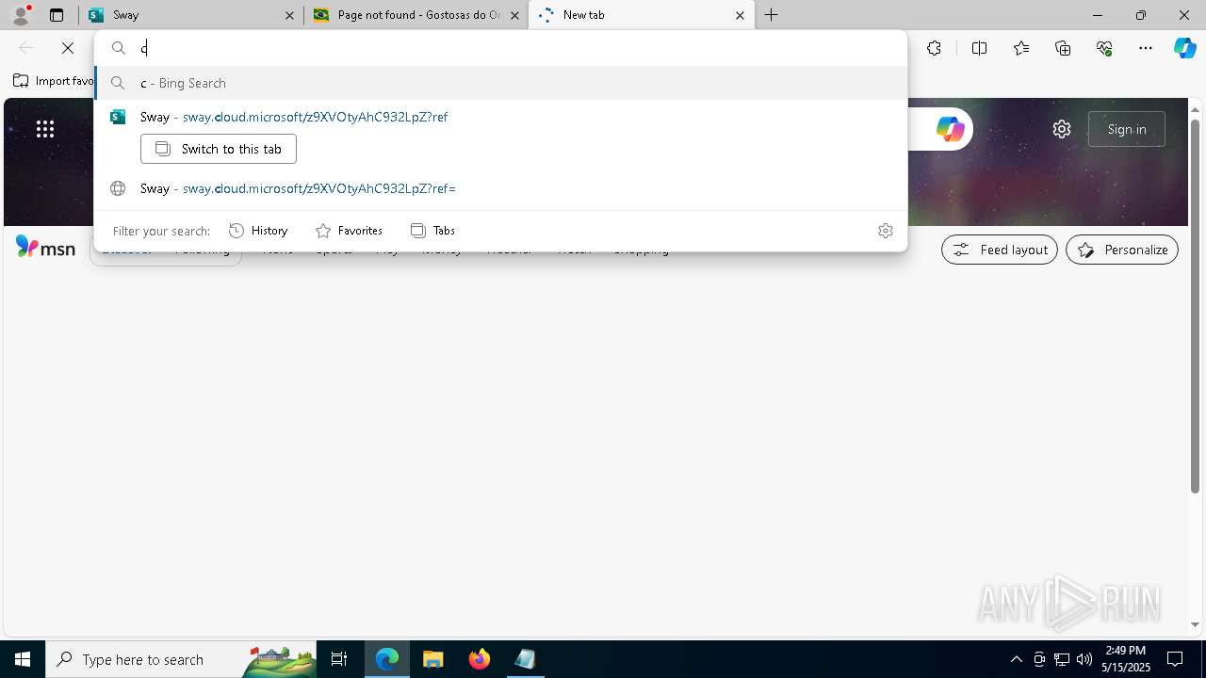Open Microsoft Edge from taskbar

coord(387,659)
